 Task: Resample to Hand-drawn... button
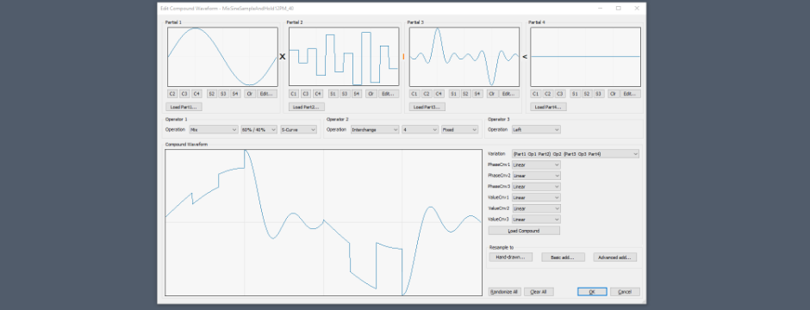511,257
